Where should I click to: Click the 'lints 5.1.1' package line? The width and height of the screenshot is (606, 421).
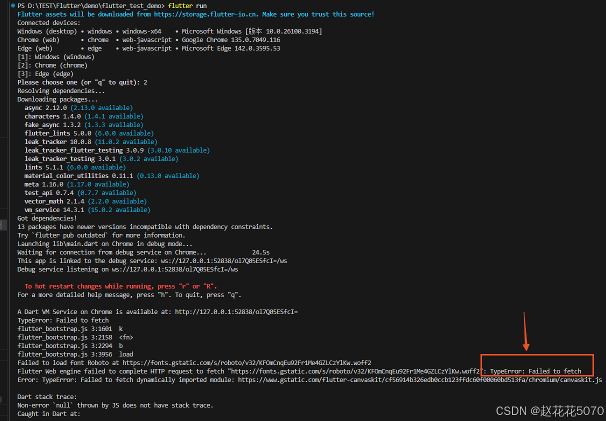point(75,167)
